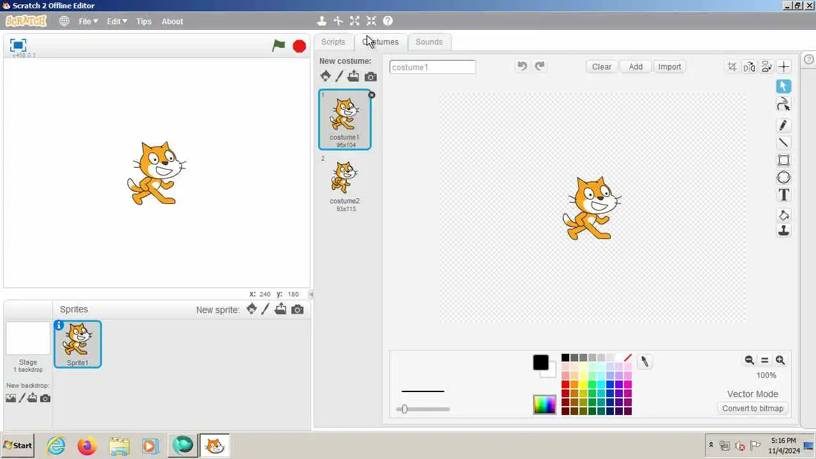The width and height of the screenshot is (816, 459).
Task: Select the transparent no-color swatch
Action: [628, 358]
